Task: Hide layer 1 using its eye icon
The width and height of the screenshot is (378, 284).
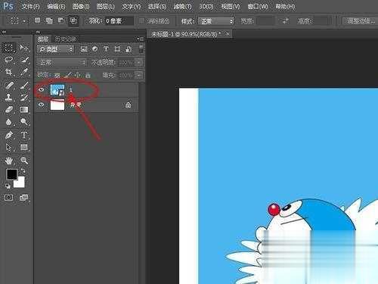Action: 42,89
